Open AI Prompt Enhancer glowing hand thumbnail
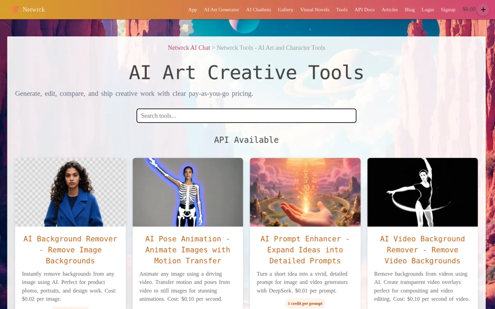Viewport: 495px width, 309px height. coord(305,192)
